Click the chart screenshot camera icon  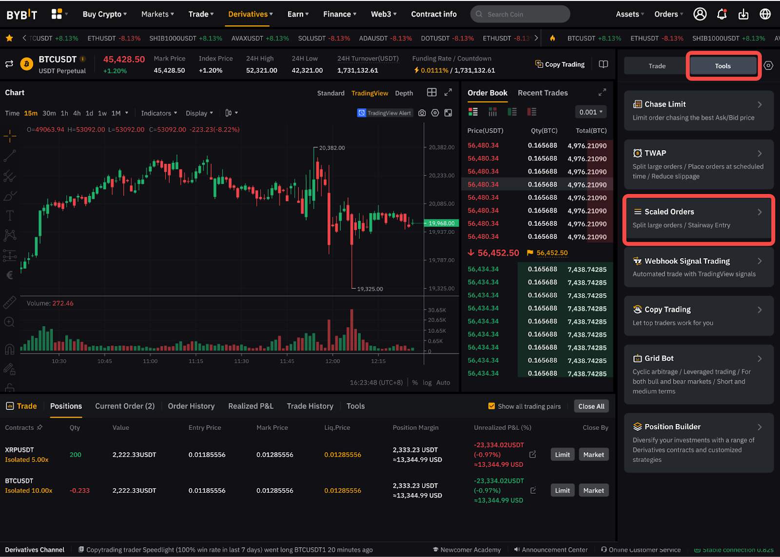tap(422, 113)
